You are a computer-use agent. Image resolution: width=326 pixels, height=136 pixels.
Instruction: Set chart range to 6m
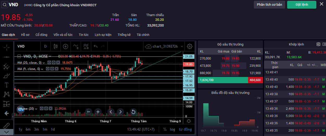28,129
